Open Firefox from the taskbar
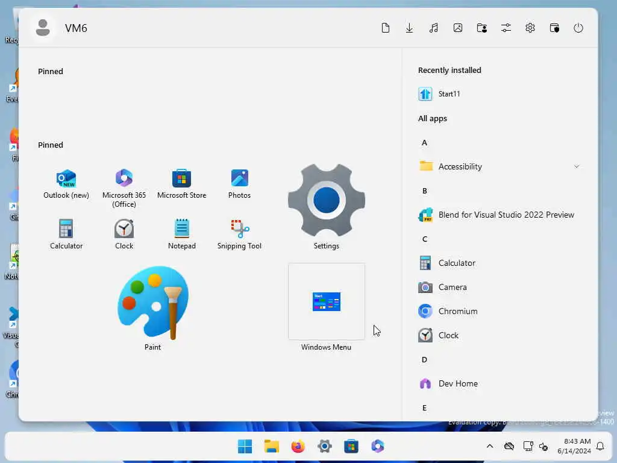 coord(298,446)
